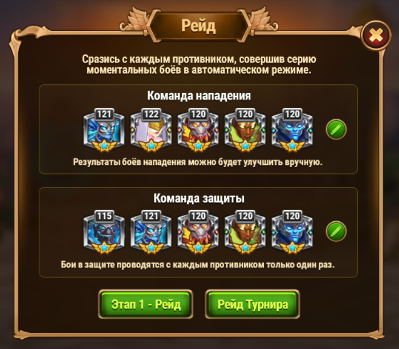This screenshot has width=399, height=349.
Task: Select the level 120 green-hooded hero in defense team
Action: coord(245,232)
